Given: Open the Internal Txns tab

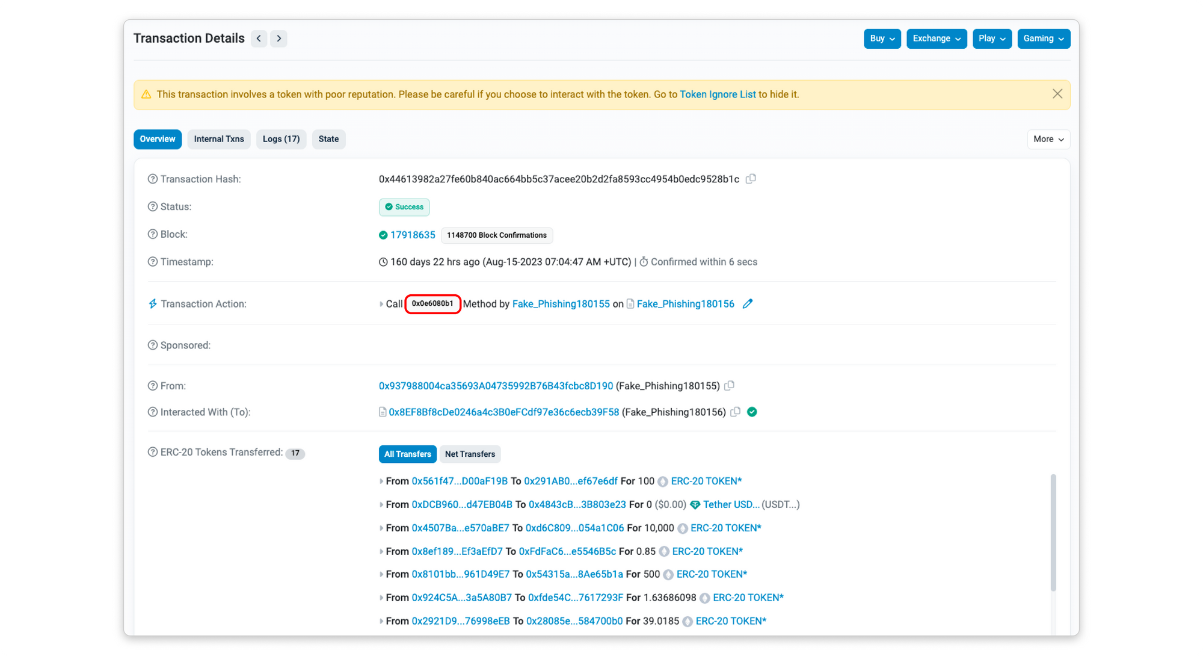Looking at the screenshot, I should pos(219,139).
